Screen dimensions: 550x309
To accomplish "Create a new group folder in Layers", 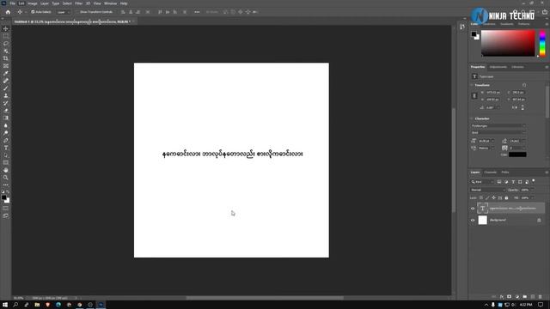I will pos(525,297).
